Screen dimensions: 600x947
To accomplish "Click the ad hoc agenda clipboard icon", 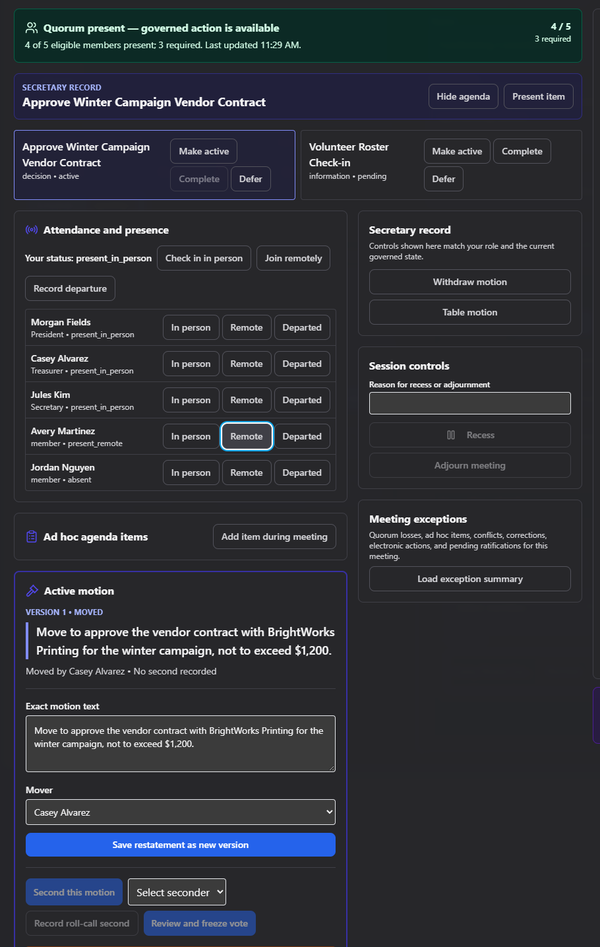I will coord(32,537).
